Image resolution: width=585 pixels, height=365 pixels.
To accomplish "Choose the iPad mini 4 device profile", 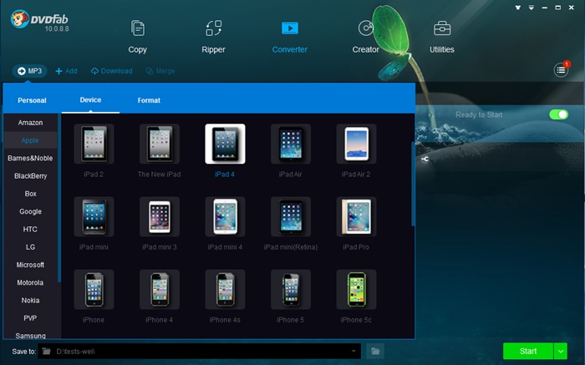I will (225, 216).
